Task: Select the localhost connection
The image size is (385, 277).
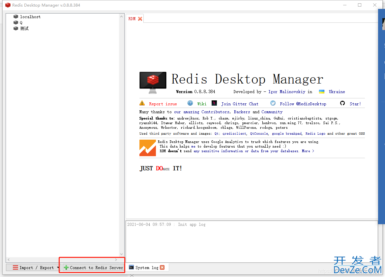Action: coord(30,17)
